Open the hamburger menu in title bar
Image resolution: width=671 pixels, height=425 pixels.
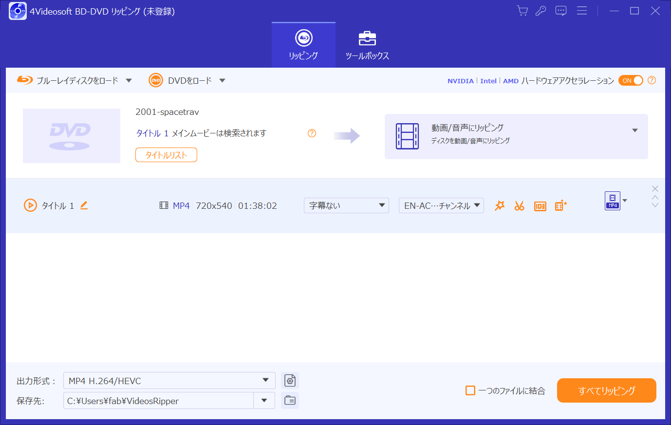pos(582,11)
